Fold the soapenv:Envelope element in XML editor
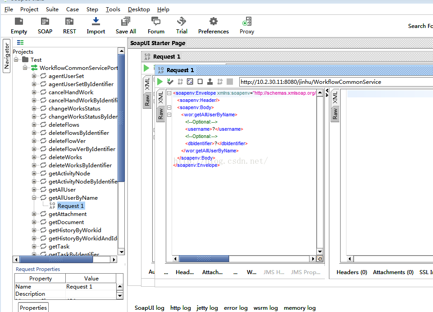 click(169, 93)
